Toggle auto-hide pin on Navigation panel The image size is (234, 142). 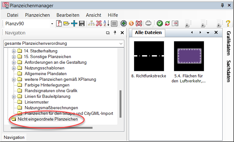click(x=115, y=33)
